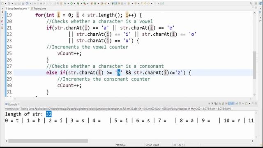
Task: Toggle Word Wrap in the console
Action: pos(226,104)
